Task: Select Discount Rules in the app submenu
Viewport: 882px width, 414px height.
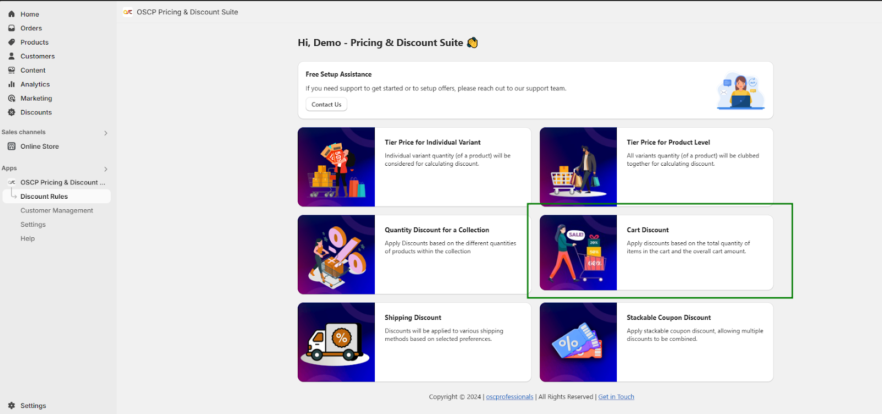Action: (44, 197)
